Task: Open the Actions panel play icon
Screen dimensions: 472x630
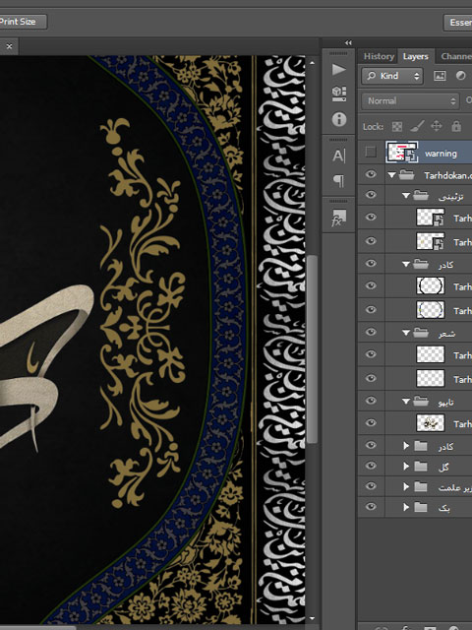Action: (338, 70)
